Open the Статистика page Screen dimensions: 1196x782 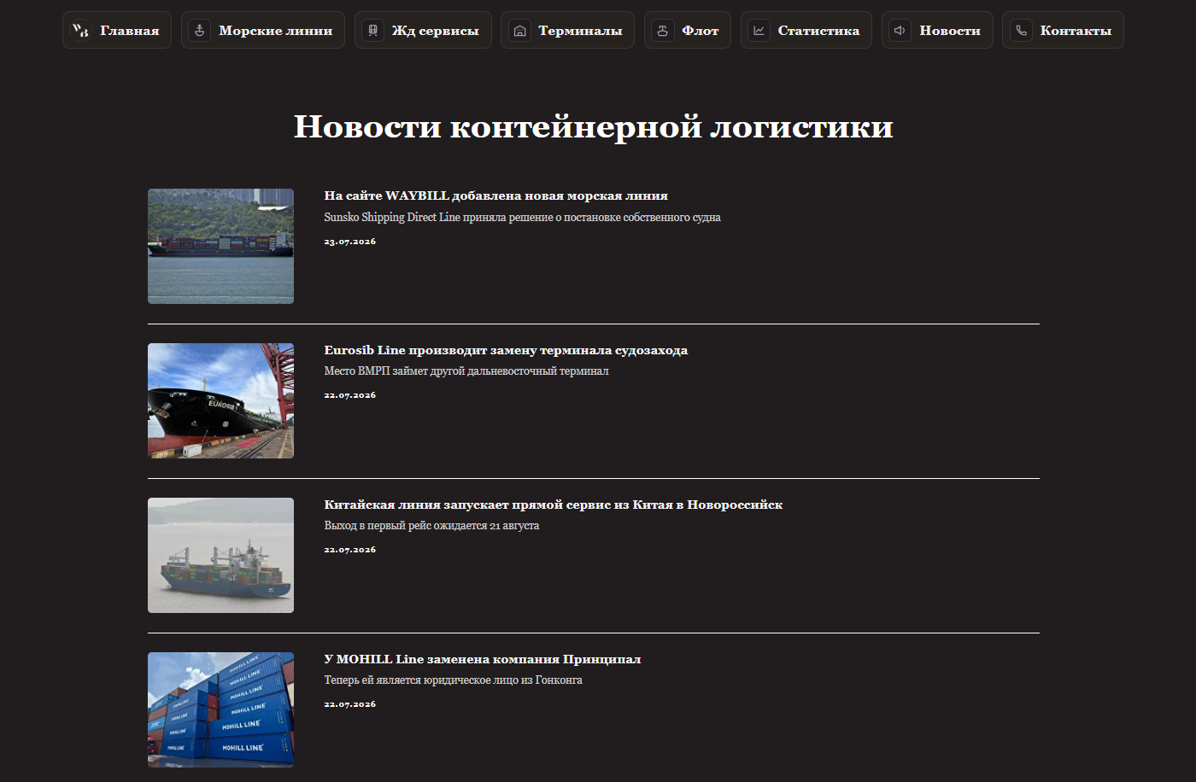(806, 30)
